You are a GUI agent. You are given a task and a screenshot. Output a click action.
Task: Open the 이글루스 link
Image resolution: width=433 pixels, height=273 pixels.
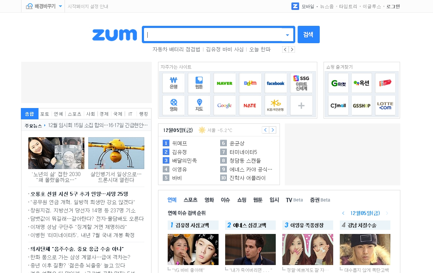coord(372,6)
